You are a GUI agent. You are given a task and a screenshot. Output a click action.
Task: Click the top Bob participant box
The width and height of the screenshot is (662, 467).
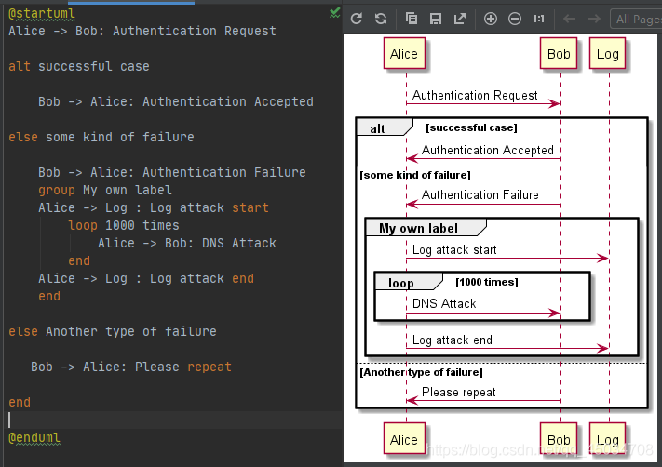[x=559, y=54]
